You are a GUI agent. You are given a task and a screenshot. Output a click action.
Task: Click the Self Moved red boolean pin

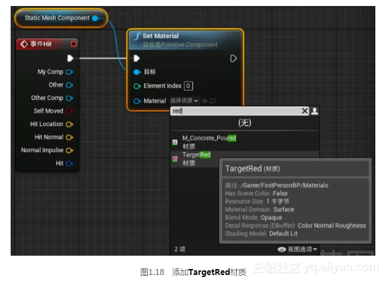(x=69, y=111)
